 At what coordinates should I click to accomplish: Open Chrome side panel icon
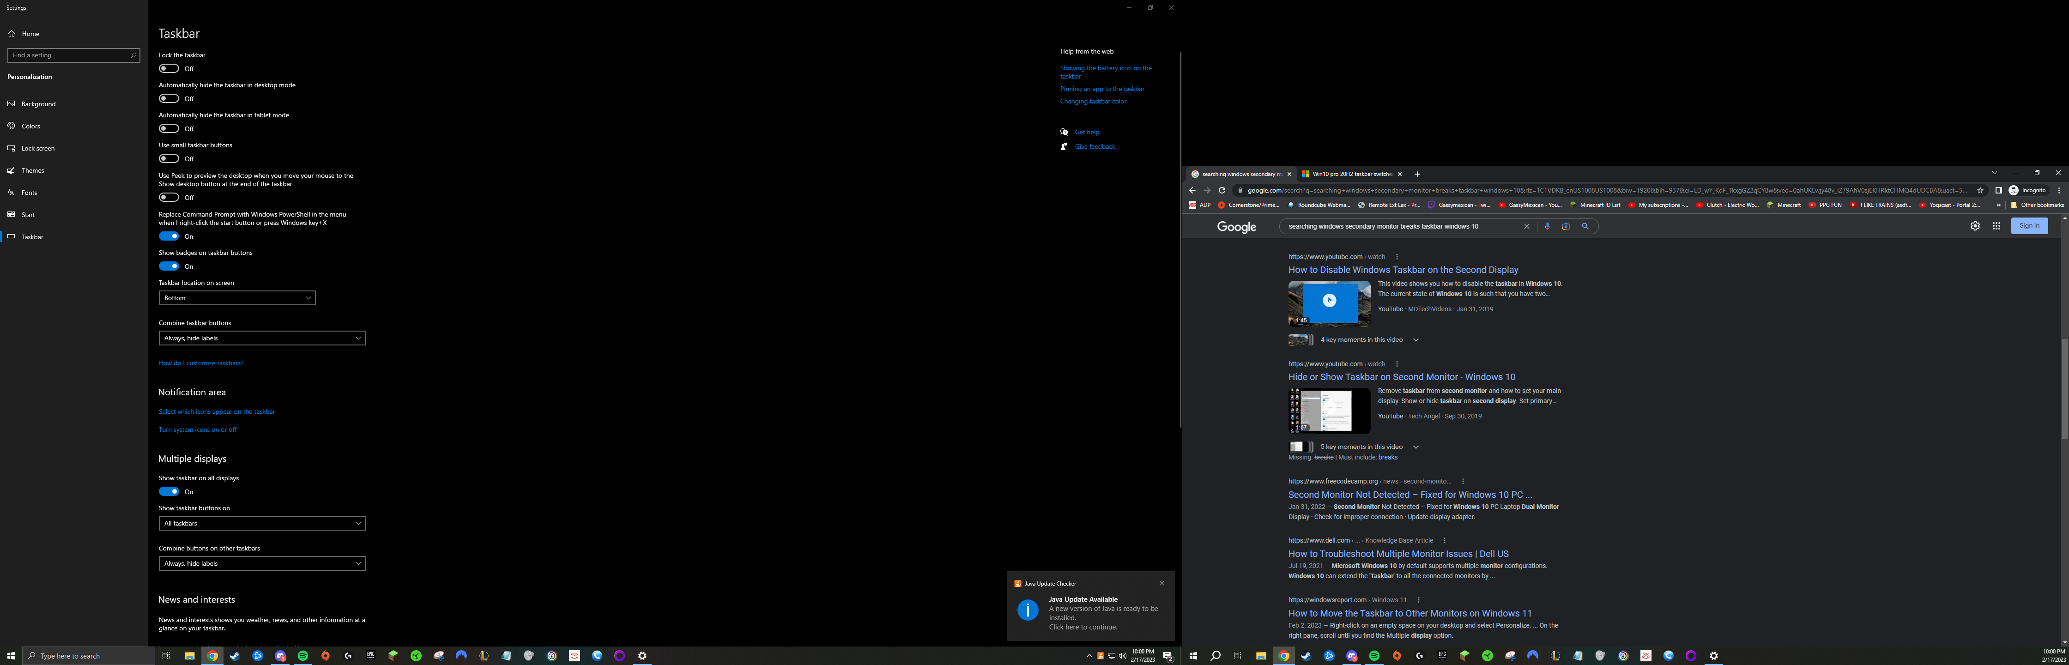point(1998,190)
